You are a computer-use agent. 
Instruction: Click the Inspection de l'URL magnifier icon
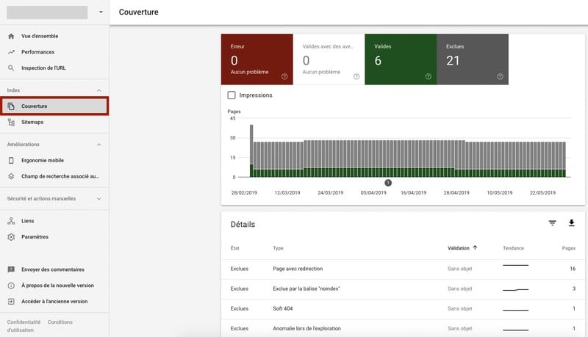point(11,68)
